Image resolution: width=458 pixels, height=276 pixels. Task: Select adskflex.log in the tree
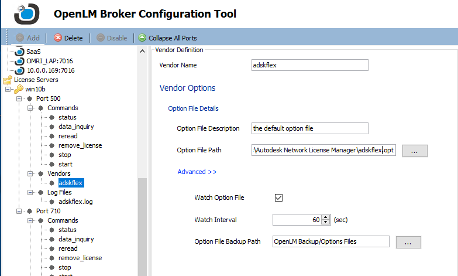[x=74, y=202]
